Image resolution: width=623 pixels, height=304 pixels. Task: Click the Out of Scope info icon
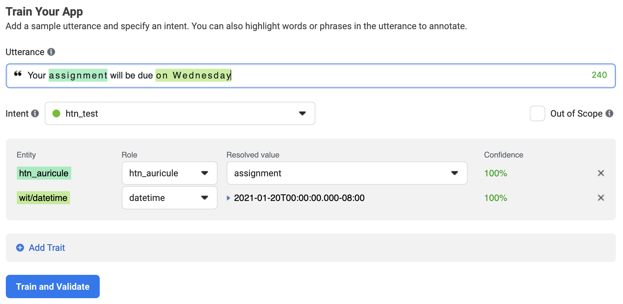pos(609,113)
